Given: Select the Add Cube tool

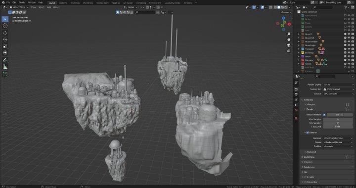Looking at the screenshot, I should pos(5,74).
